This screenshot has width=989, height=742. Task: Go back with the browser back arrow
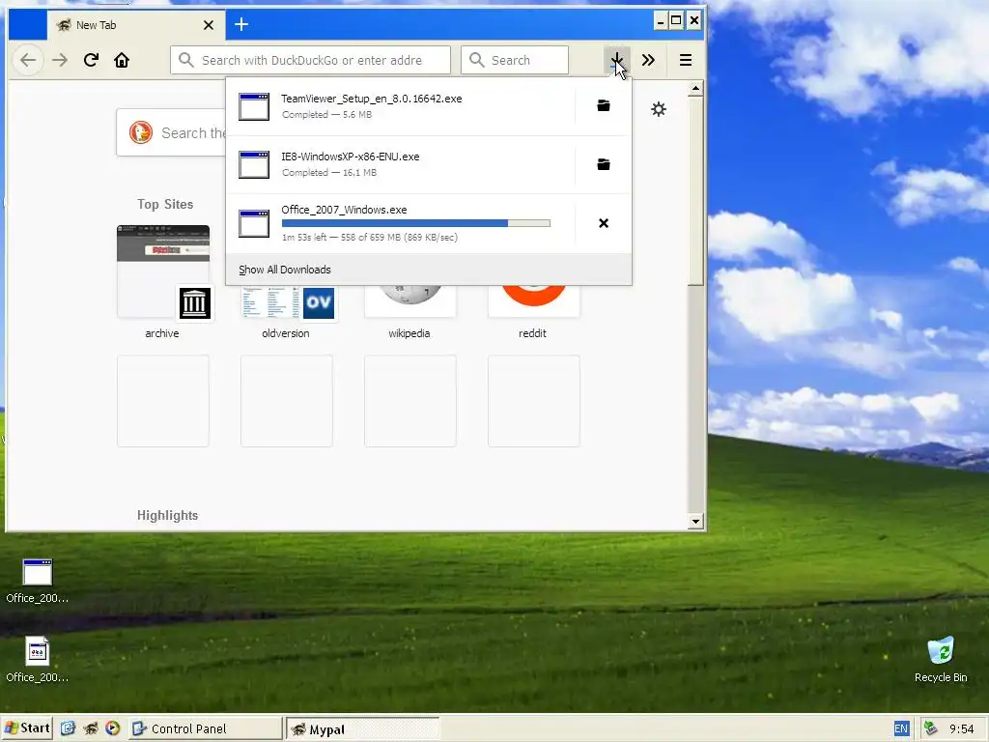(28, 60)
